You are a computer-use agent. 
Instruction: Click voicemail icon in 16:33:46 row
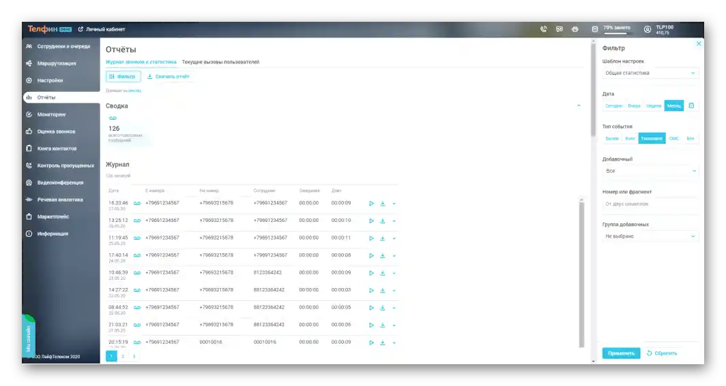[137, 203]
